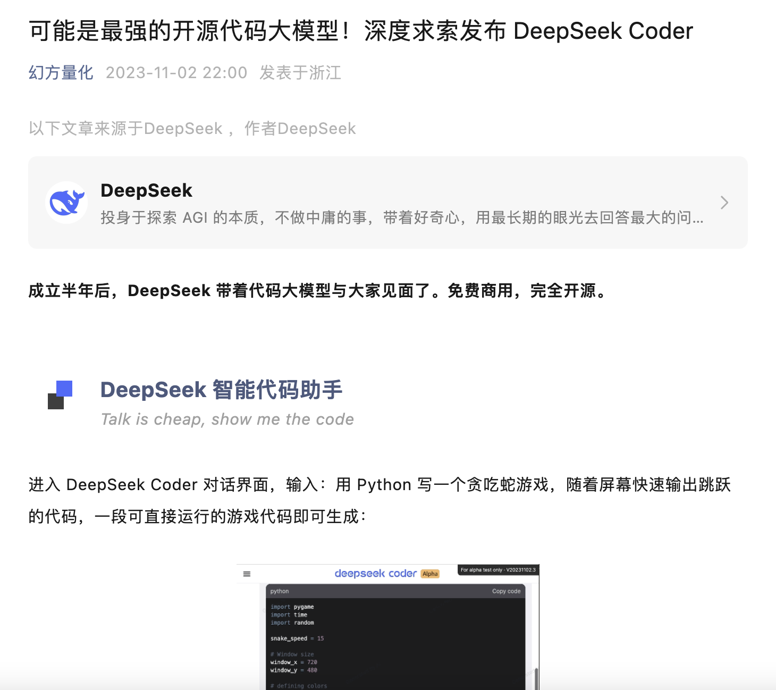Click the heading DeepSeek 智能代码助手
776x690 pixels.
pos(222,390)
